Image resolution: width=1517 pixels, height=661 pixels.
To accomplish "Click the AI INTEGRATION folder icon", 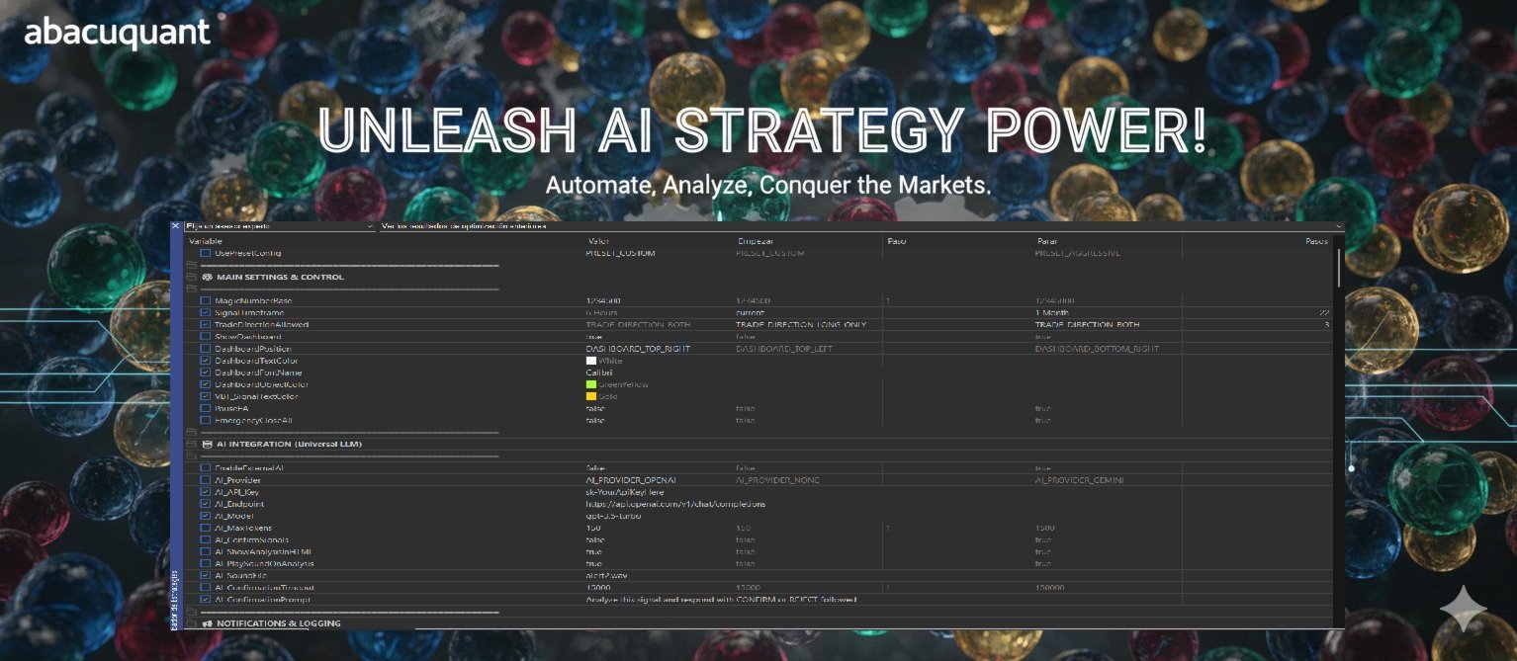I will (191, 445).
